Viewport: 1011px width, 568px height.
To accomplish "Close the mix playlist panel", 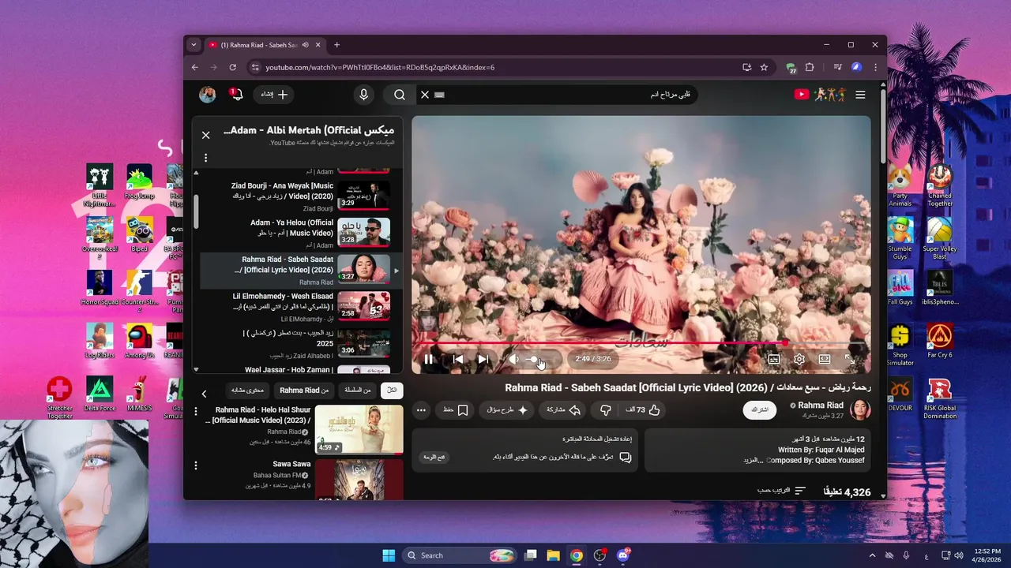I will [x=206, y=136].
